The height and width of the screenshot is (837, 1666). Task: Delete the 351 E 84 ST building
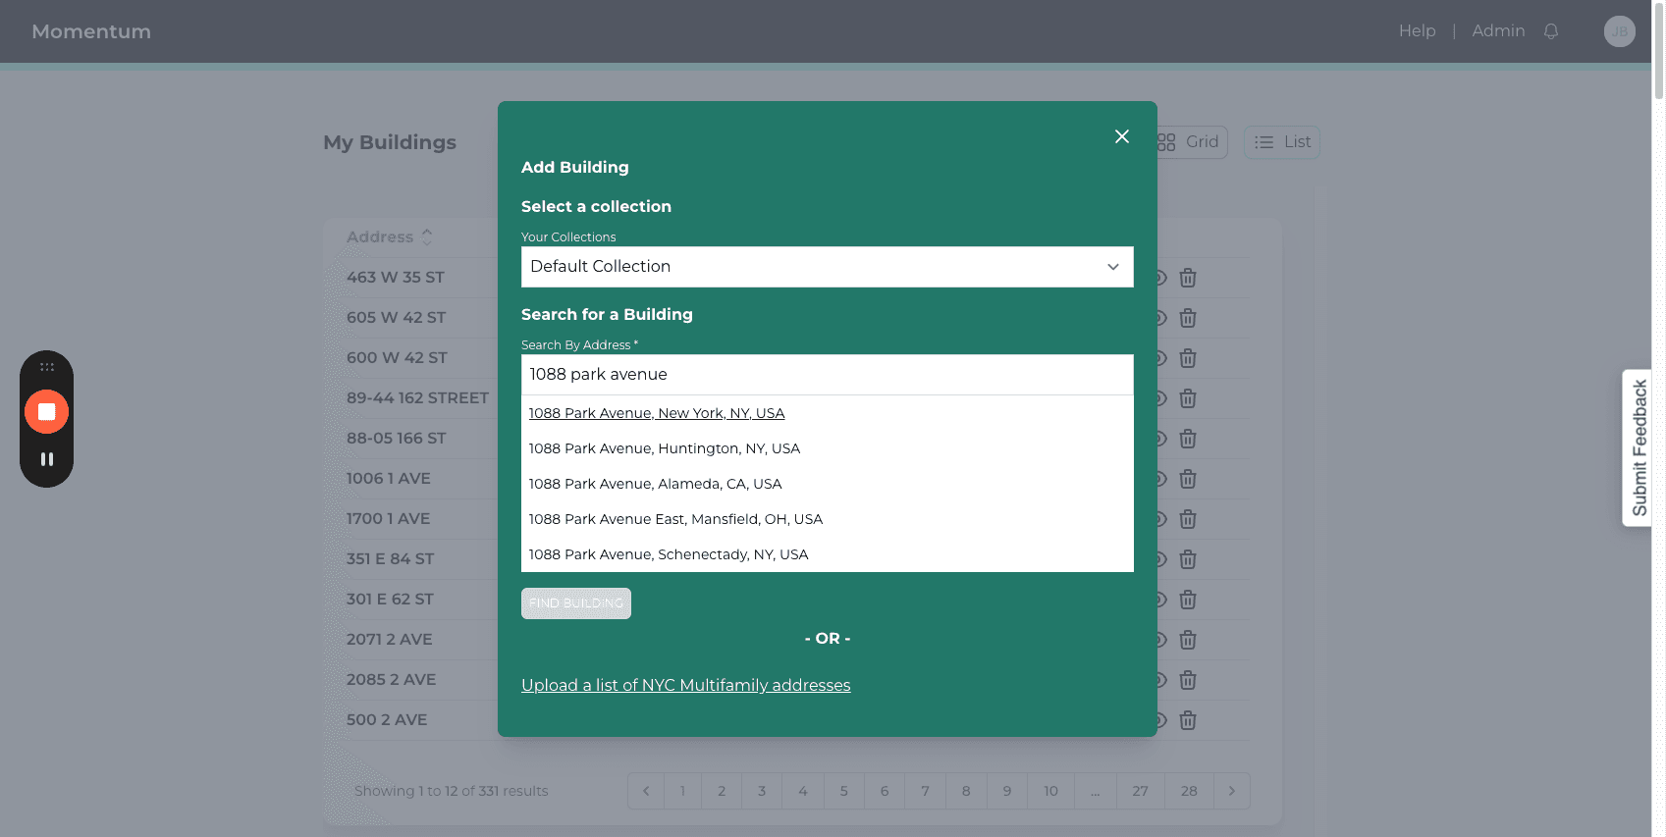[x=1188, y=559]
